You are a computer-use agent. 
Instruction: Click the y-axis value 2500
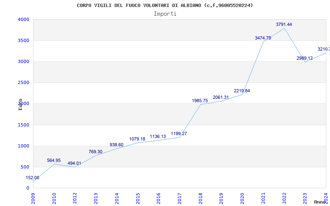pyautogui.click(x=24, y=83)
